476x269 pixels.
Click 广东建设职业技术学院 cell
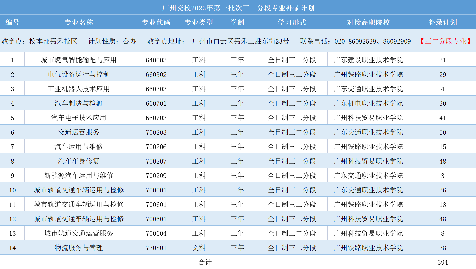click(368, 60)
